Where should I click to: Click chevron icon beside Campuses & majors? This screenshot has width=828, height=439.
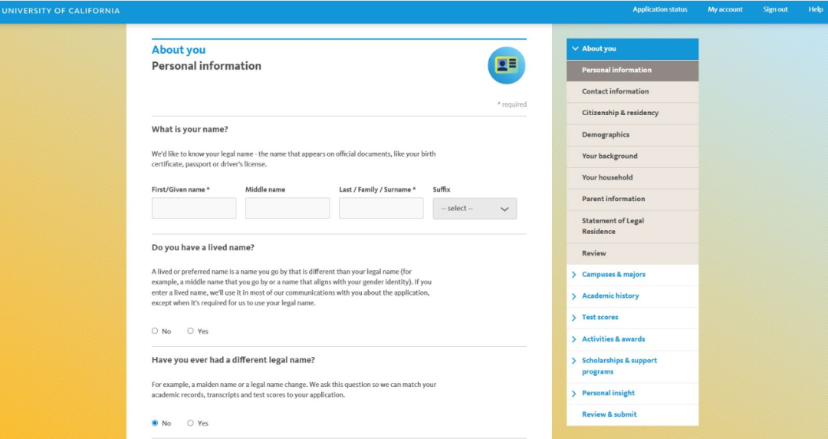574,275
